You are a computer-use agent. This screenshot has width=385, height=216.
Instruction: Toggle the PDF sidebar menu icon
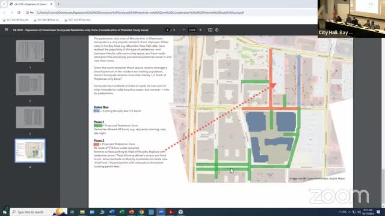[x=7, y=30]
